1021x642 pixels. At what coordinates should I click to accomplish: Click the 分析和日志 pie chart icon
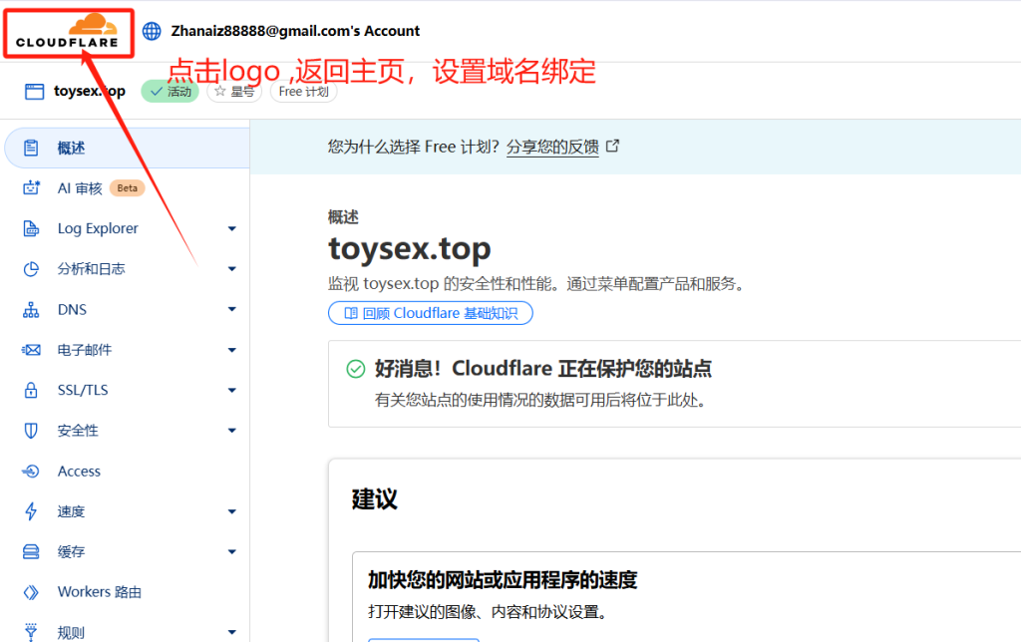(31, 269)
